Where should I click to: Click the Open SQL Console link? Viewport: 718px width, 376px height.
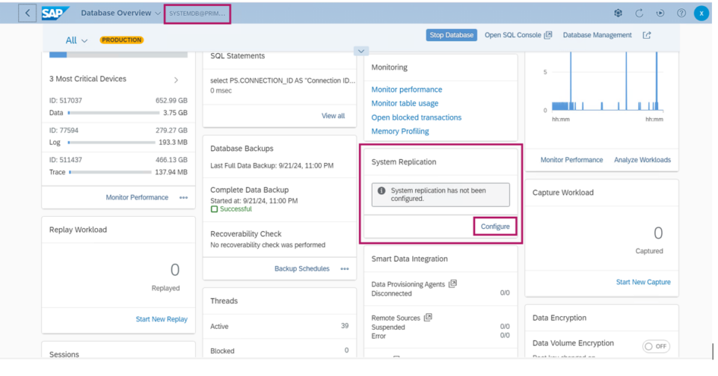click(x=512, y=35)
